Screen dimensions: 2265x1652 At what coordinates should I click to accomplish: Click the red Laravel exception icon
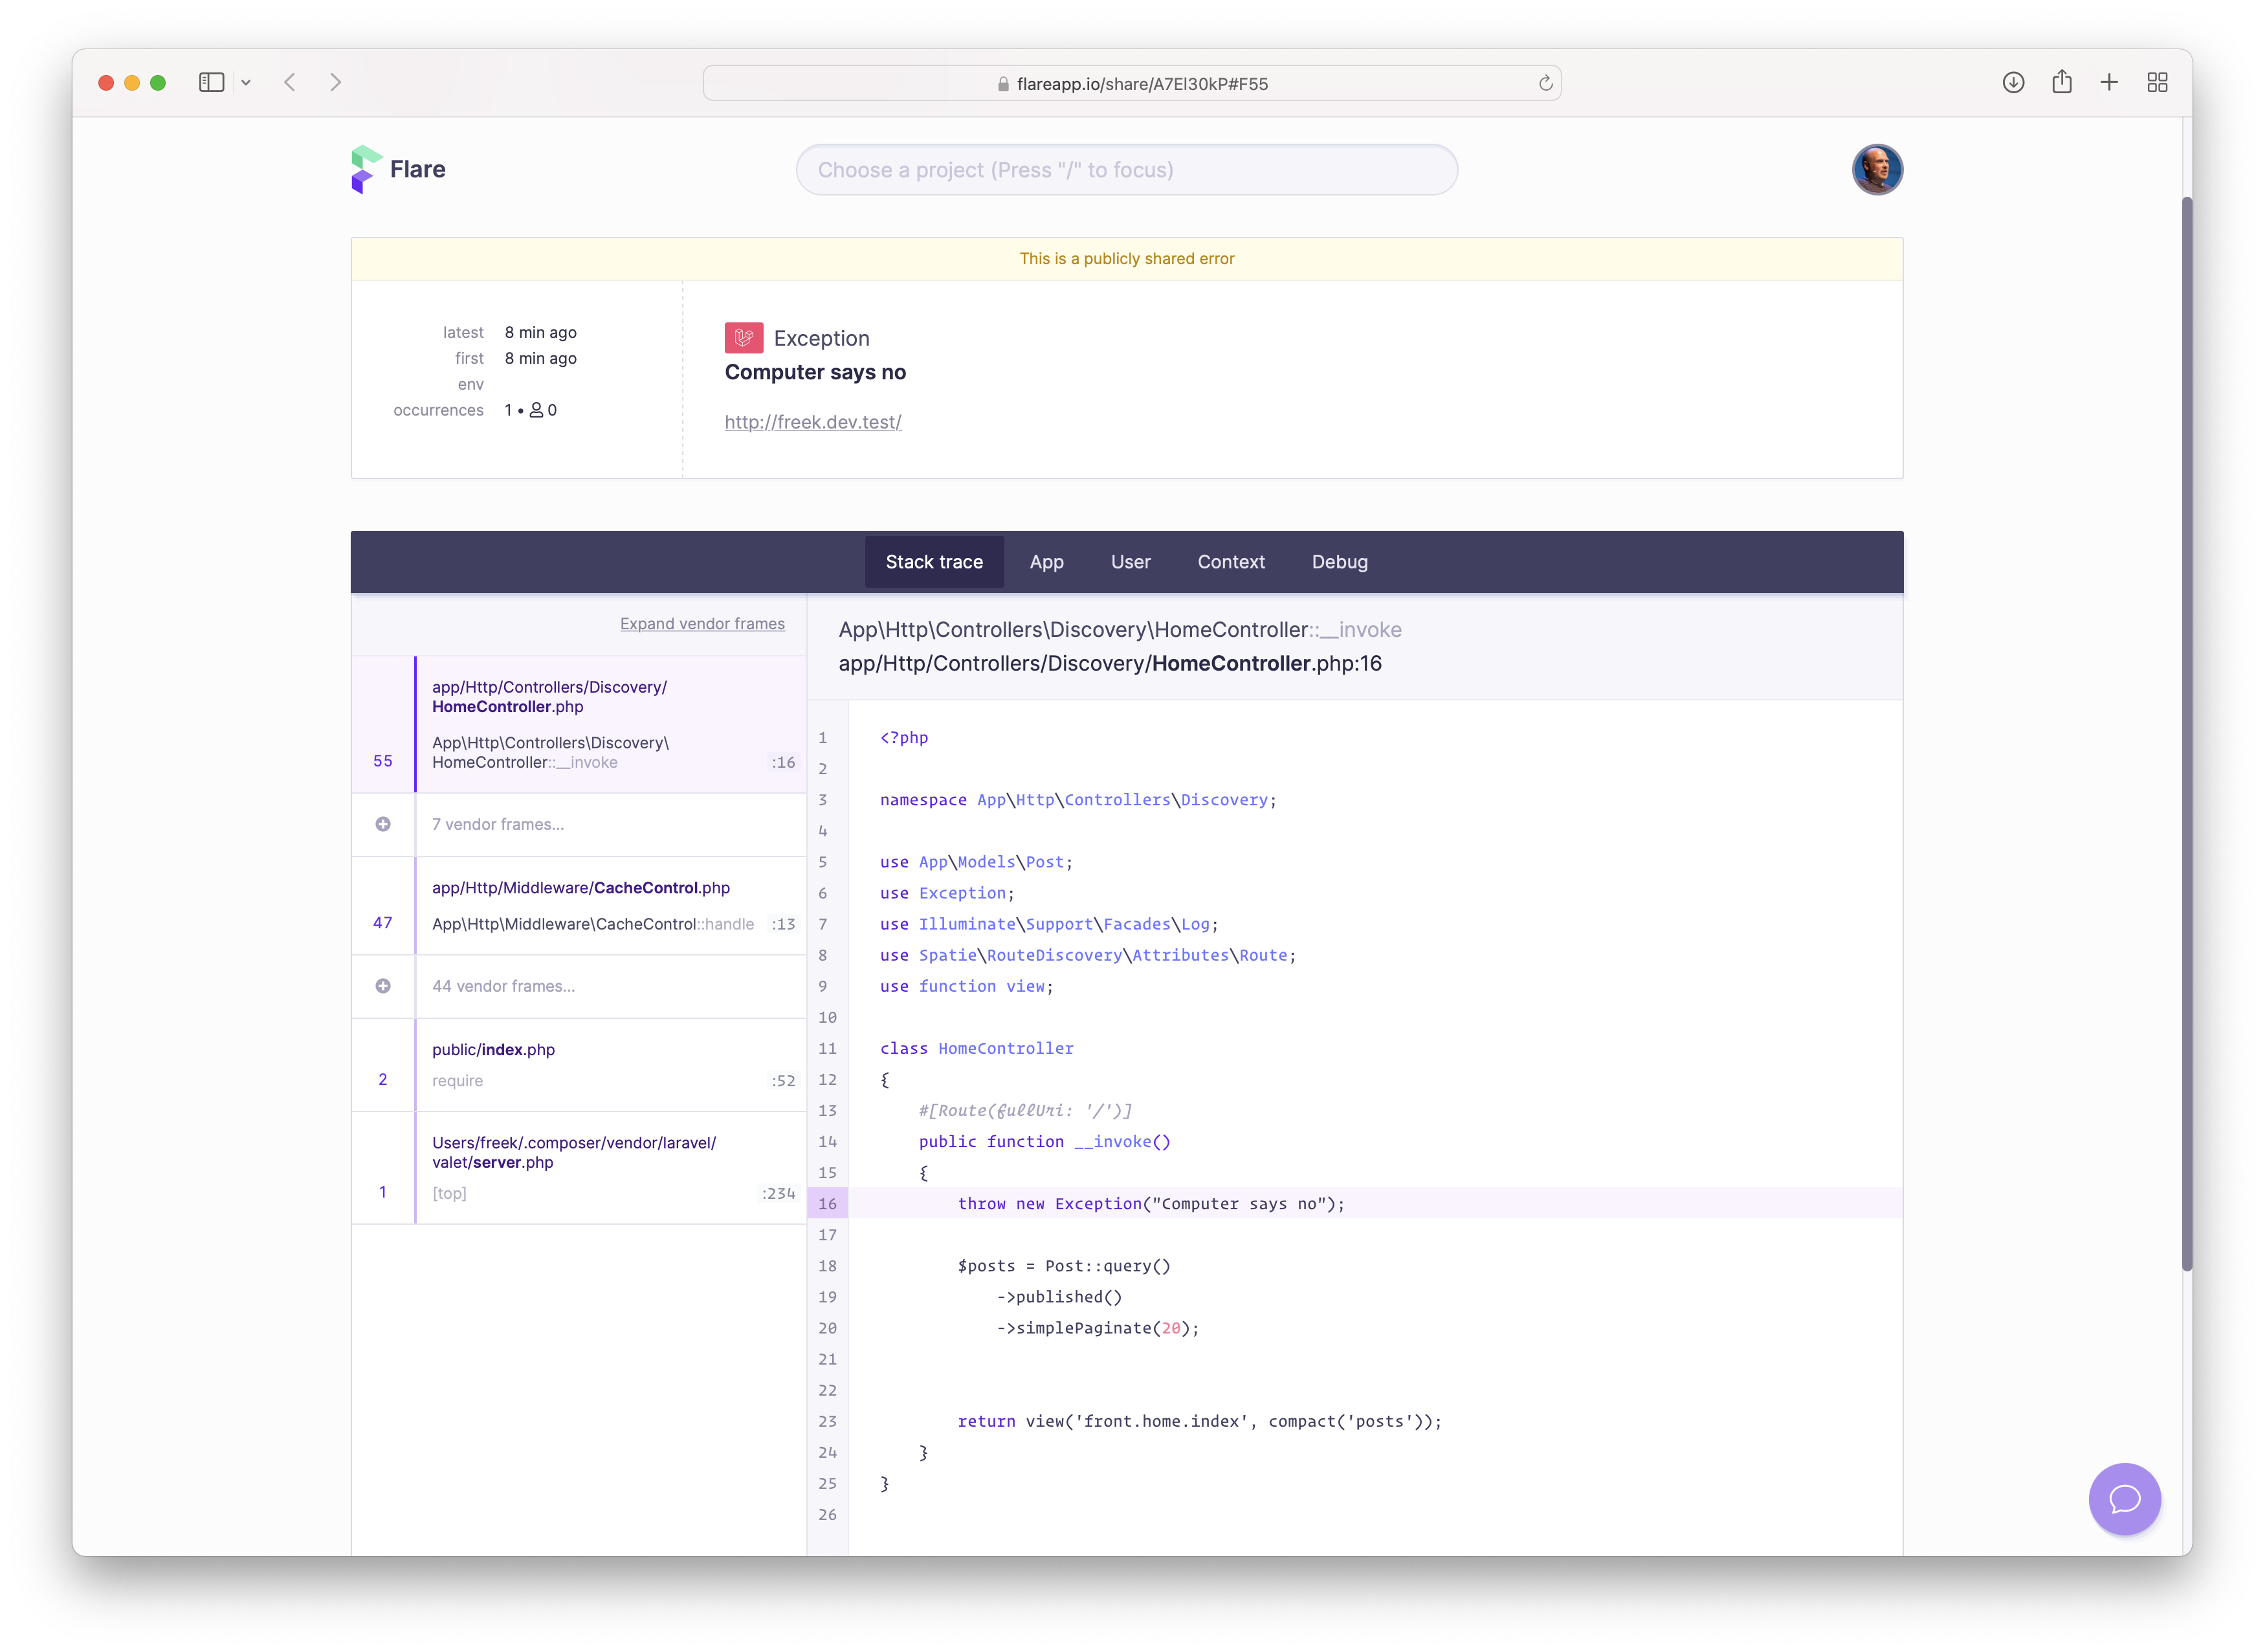coord(744,338)
